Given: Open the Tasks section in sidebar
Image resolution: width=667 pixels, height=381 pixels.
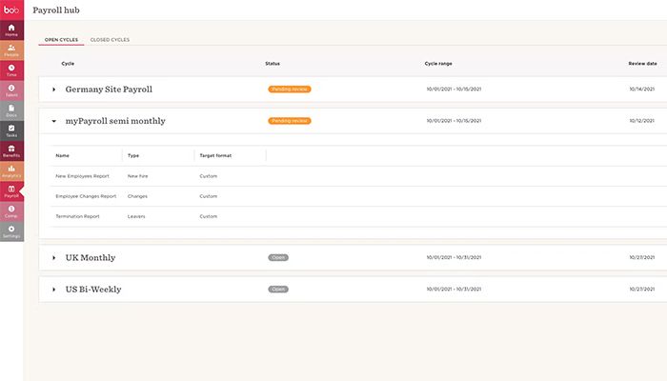Looking at the screenshot, I should coord(11,131).
